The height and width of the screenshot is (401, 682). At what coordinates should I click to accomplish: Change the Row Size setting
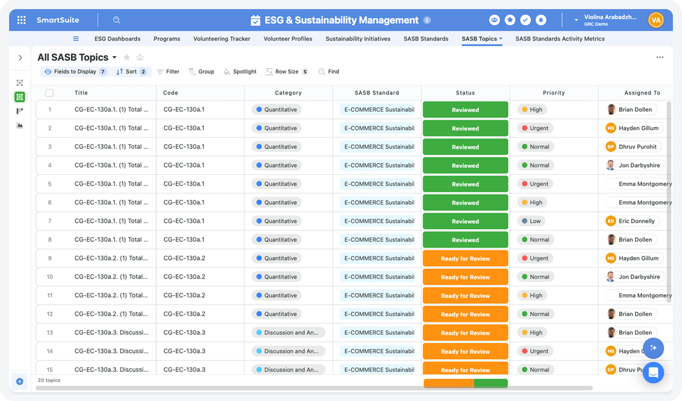(x=287, y=72)
